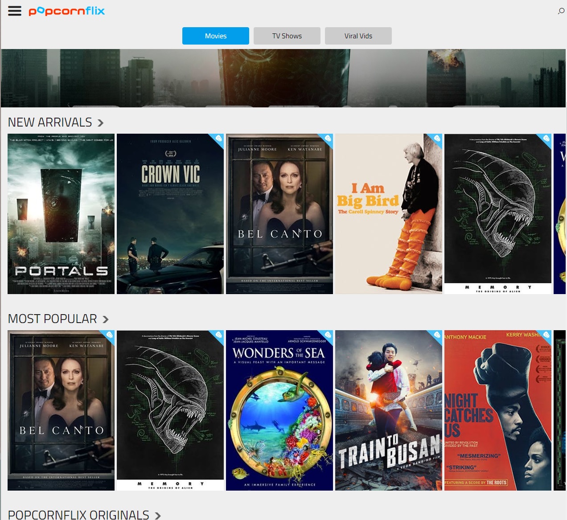The height and width of the screenshot is (520, 567).
Task: Open the I Am Big Bird poster
Action: coord(389,214)
